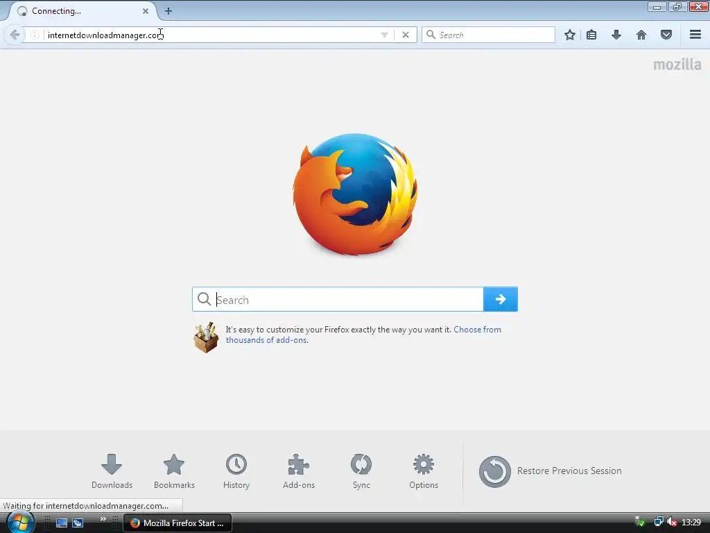Open Bookmarks from the bottom launcher

(x=174, y=471)
